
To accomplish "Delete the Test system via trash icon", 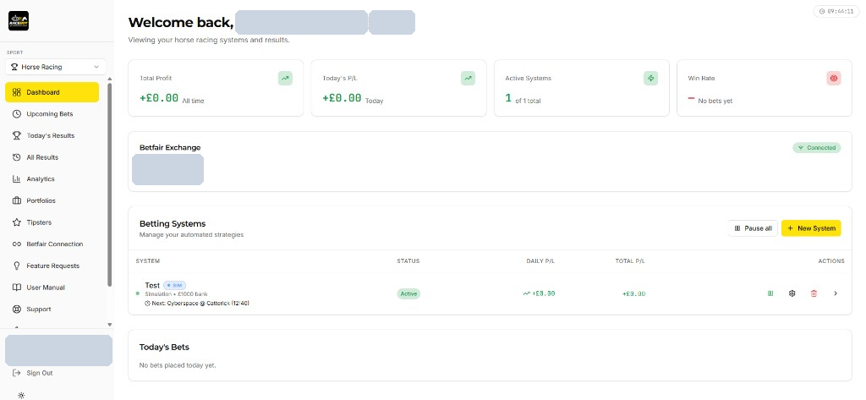I will (x=814, y=293).
